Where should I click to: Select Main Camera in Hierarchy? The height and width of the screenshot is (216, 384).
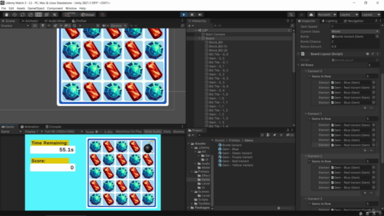[215, 35]
